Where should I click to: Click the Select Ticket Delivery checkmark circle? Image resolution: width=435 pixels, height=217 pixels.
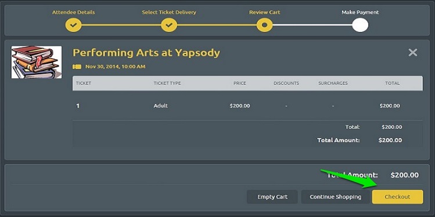click(x=169, y=25)
